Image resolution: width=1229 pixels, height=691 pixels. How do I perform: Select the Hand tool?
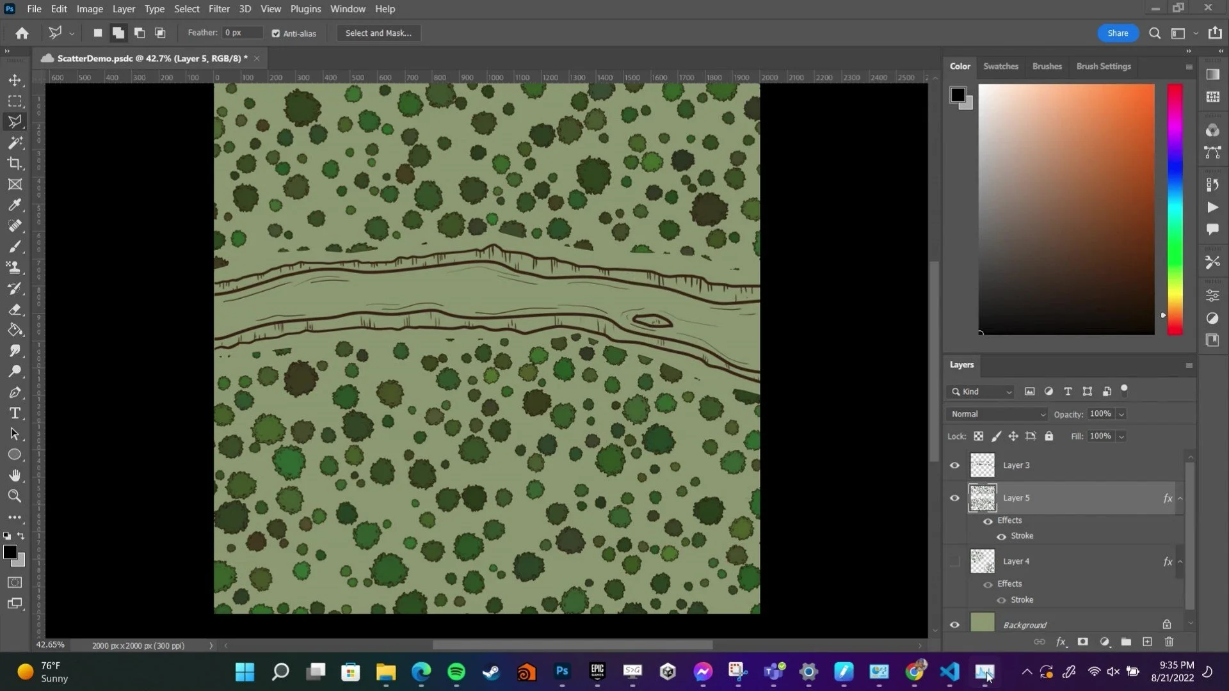coord(15,475)
